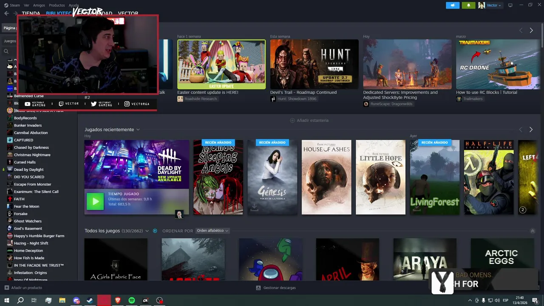Open the Half-Life Counter-Strike cover

click(x=489, y=177)
